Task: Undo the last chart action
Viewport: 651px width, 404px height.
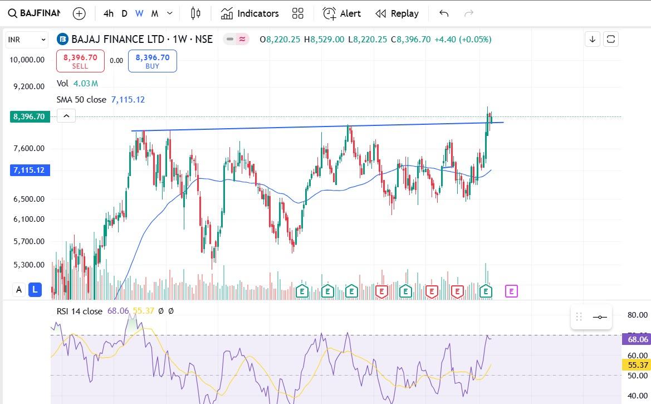Action: [x=444, y=13]
